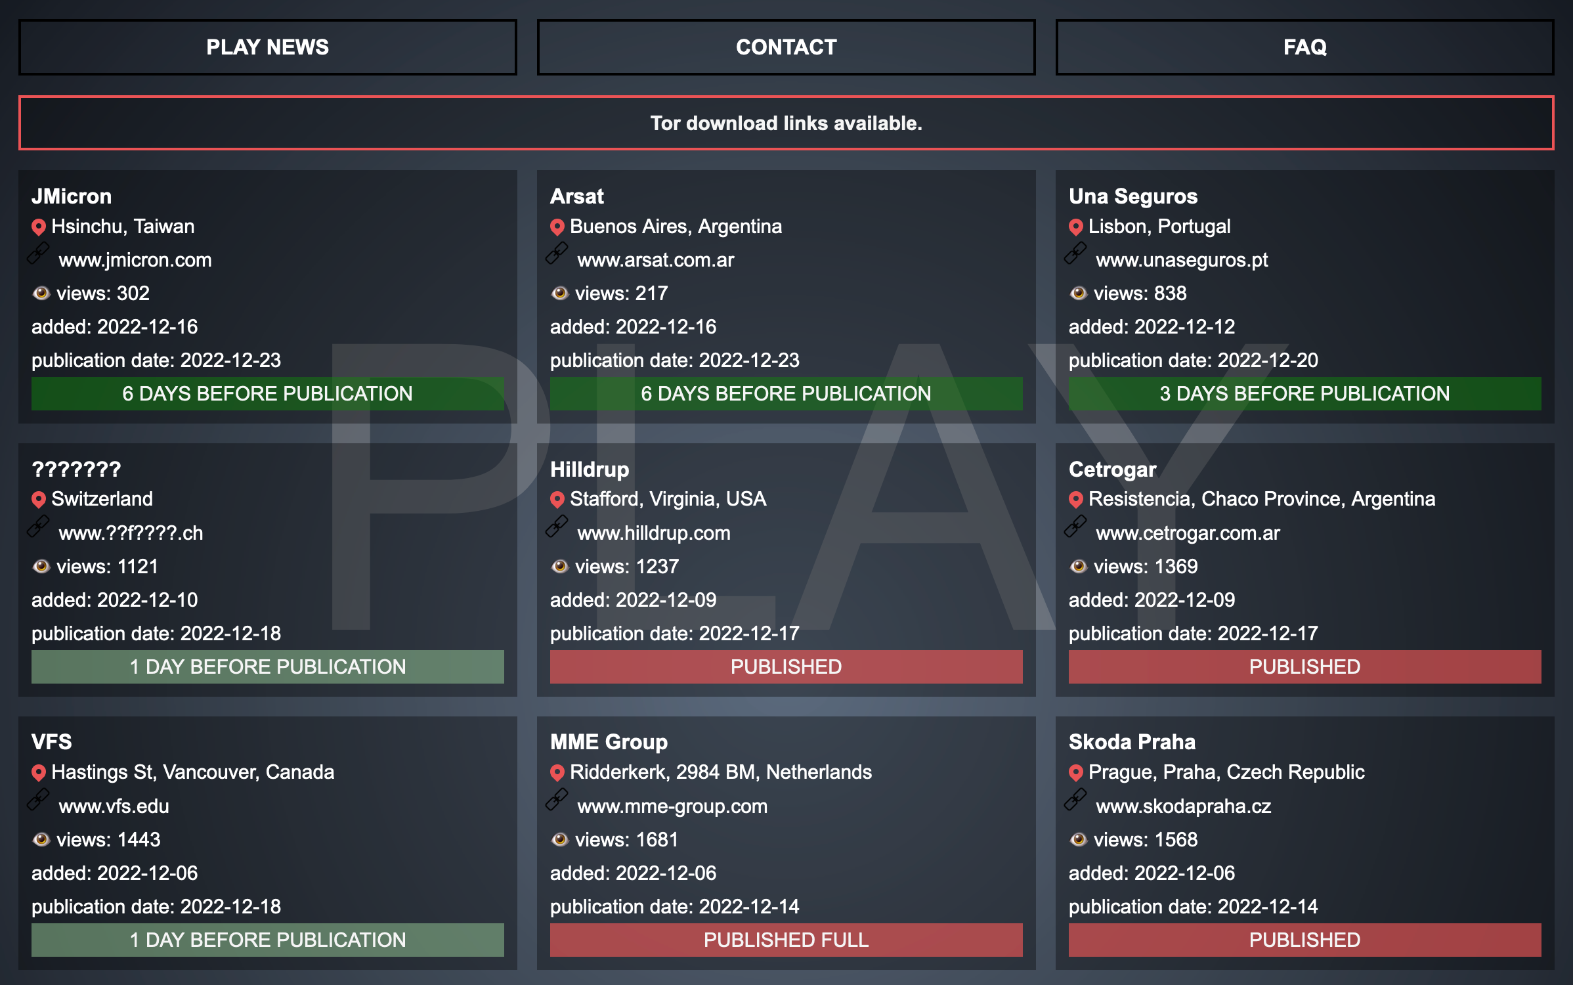Viewport: 1573px width, 985px height.
Task: Click the www.skodapraha.cz link
Action: 1183,806
